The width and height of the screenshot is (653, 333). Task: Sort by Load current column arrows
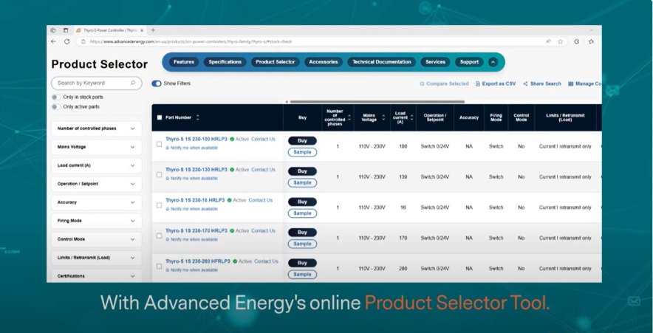tap(411, 117)
